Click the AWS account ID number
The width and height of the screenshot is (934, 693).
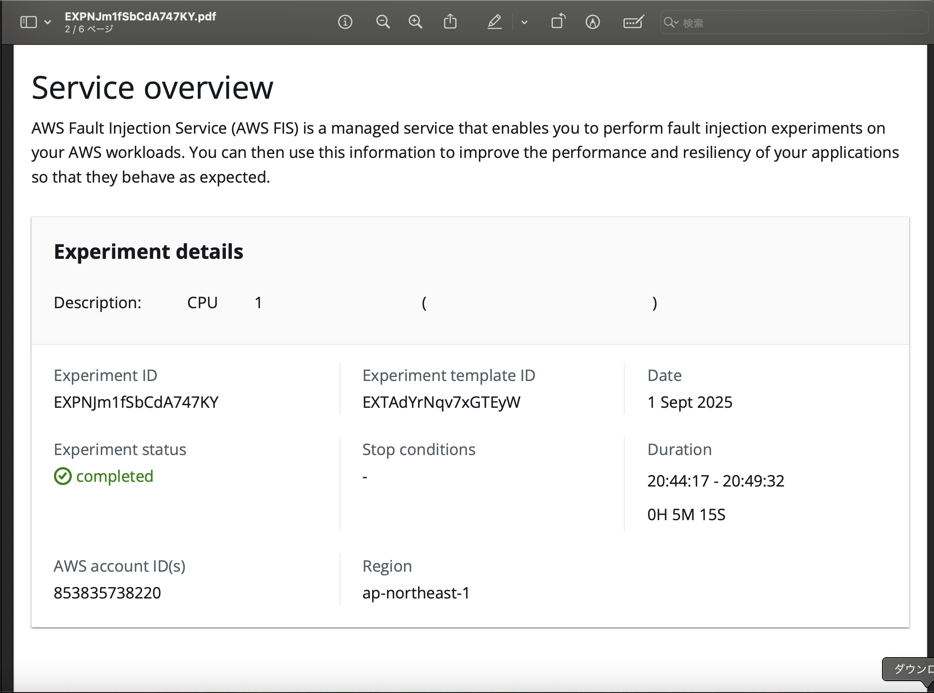pos(107,593)
